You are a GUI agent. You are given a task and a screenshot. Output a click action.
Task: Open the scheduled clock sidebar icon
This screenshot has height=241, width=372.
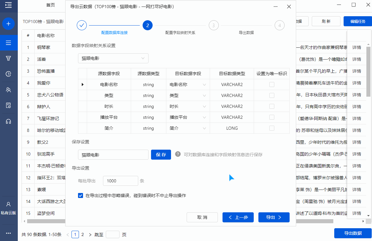8,74
